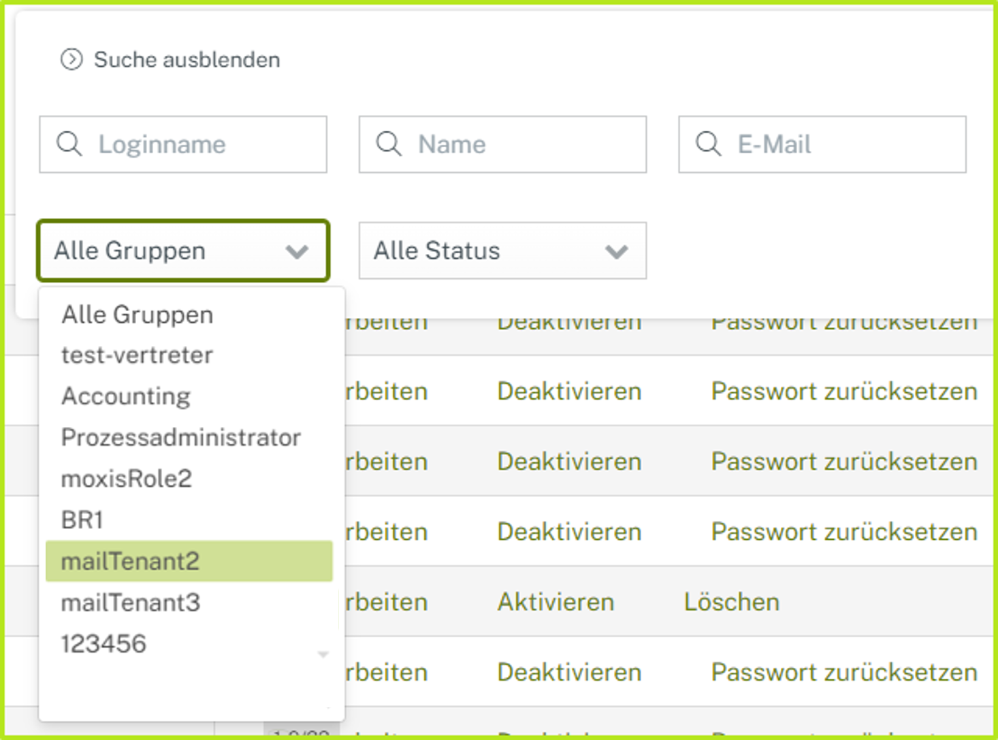Select Accounting from the group list
This screenshot has width=998, height=740.
(x=125, y=396)
